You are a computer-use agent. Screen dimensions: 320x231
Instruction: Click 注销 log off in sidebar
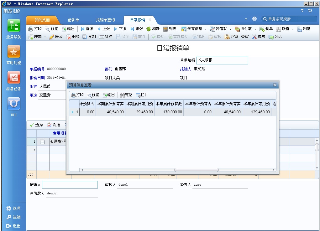pos(13,217)
